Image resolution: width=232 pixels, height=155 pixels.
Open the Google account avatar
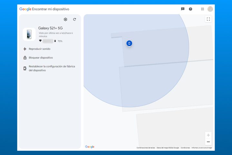pyautogui.click(x=210, y=9)
